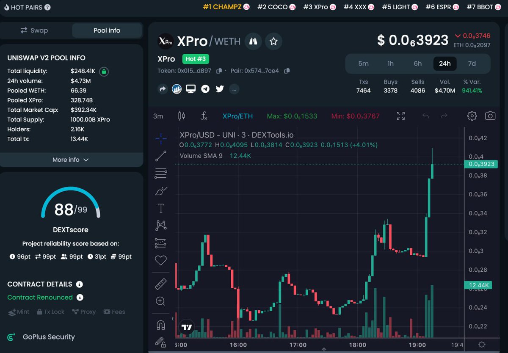Click the green liquidity lock icon
This screenshot has width=508, height=353.
coord(104,72)
